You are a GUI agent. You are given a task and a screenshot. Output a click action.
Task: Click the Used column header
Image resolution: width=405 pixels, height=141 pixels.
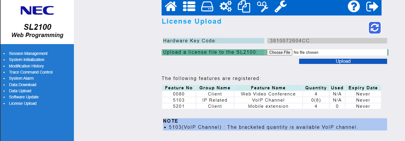coord(337,88)
